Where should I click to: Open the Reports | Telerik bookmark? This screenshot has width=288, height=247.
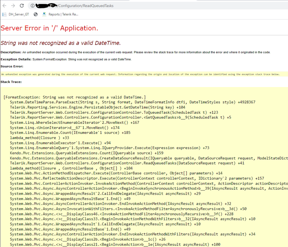pos(60,14)
